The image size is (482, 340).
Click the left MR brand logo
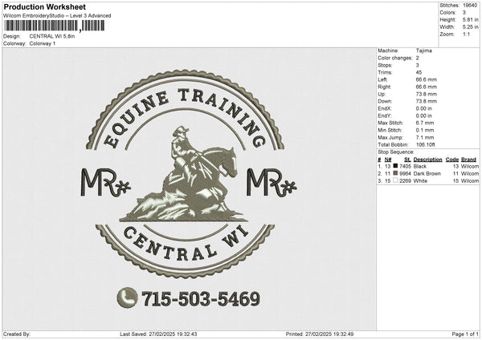(x=106, y=182)
